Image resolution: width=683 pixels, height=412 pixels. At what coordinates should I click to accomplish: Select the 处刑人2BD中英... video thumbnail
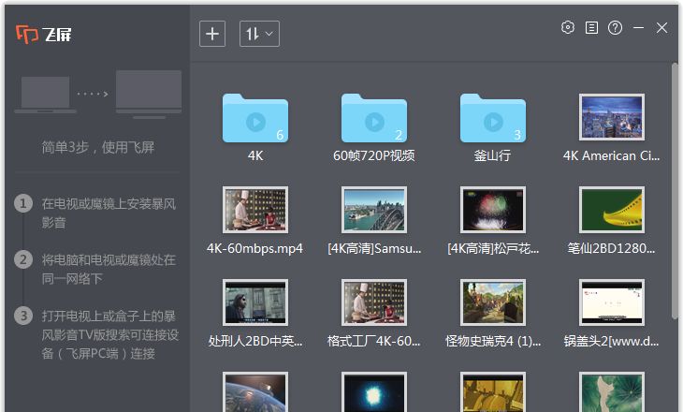pyautogui.click(x=255, y=302)
